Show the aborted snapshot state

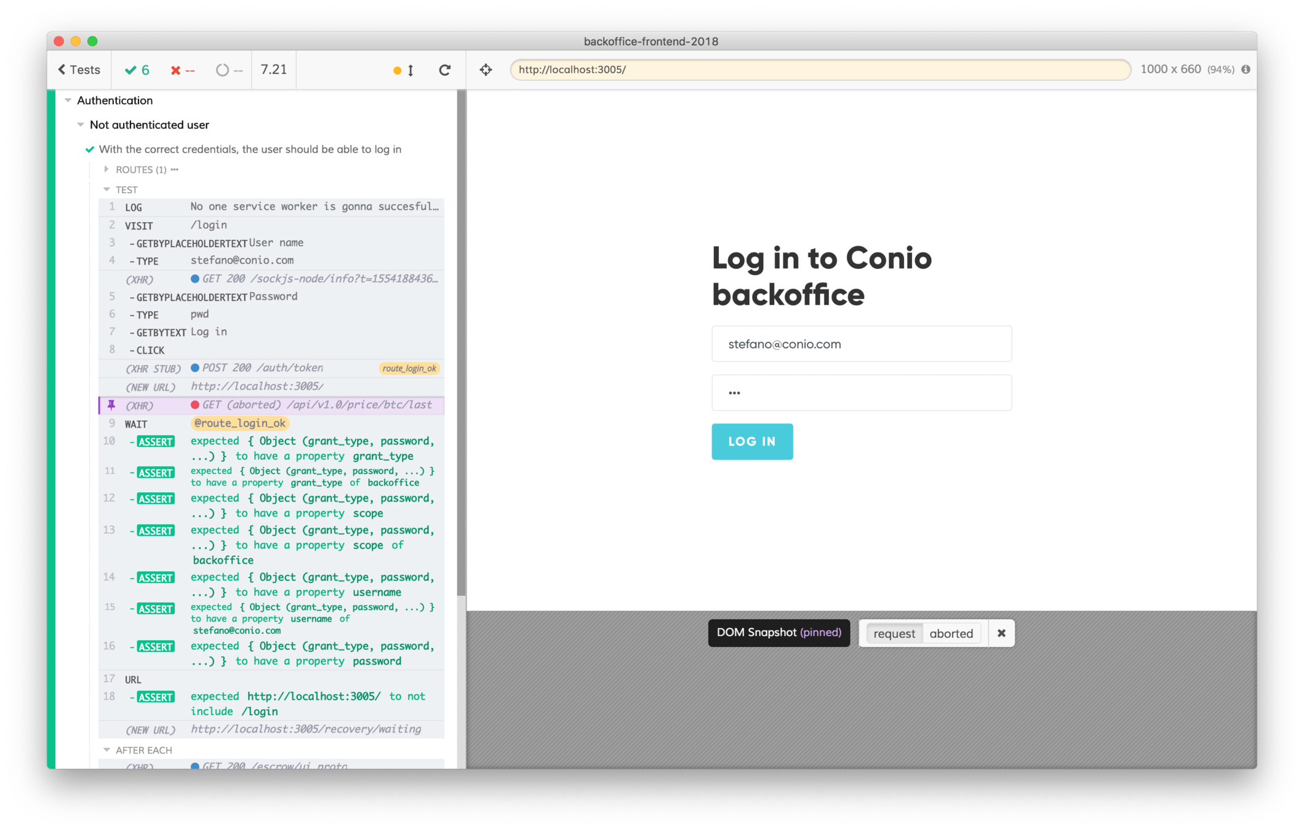point(951,633)
